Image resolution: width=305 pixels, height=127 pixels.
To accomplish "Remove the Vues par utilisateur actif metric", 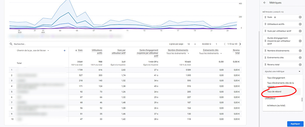I will tap(300, 31).
